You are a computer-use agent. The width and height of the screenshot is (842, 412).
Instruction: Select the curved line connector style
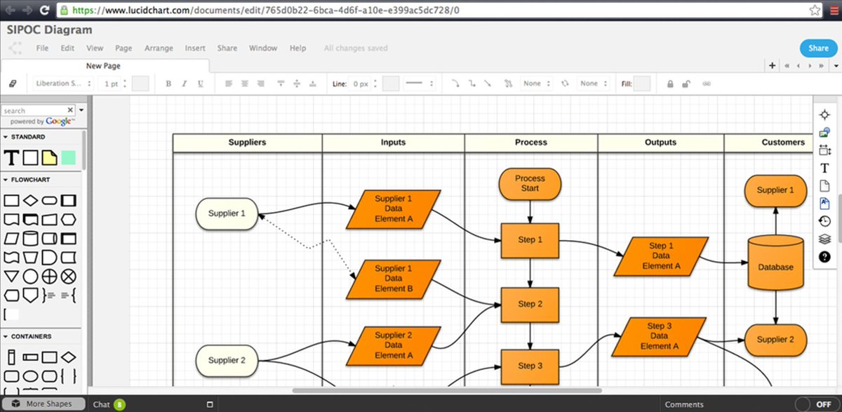[x=455, y=84]
